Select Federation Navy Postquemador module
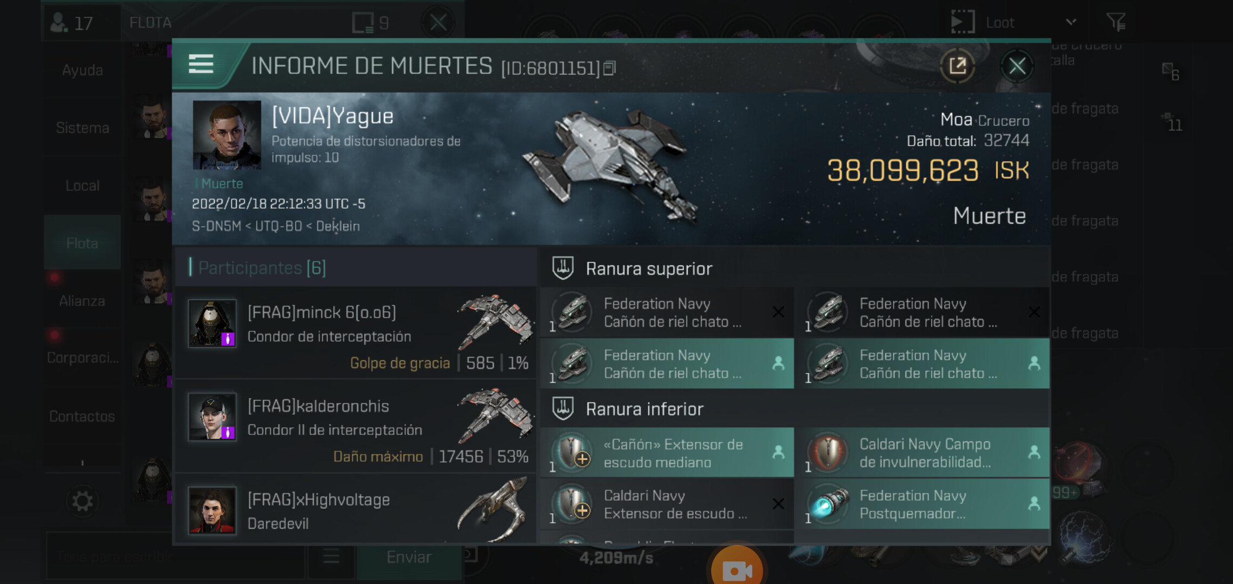The width and height of the screenshot is (1233, 584). (925, 504)
